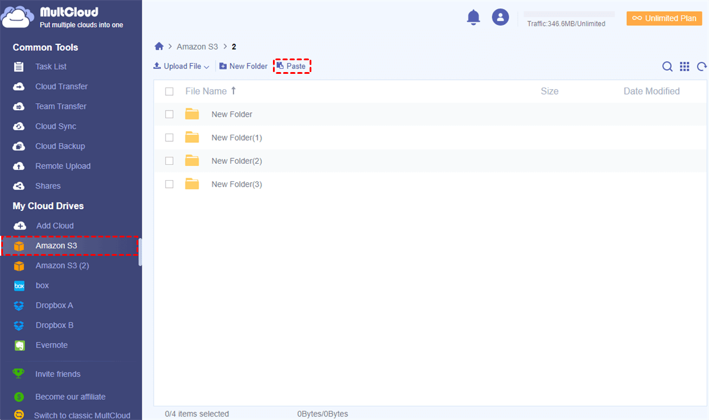
Task: Click Invite friends link
Action: [x=58, y=374]
